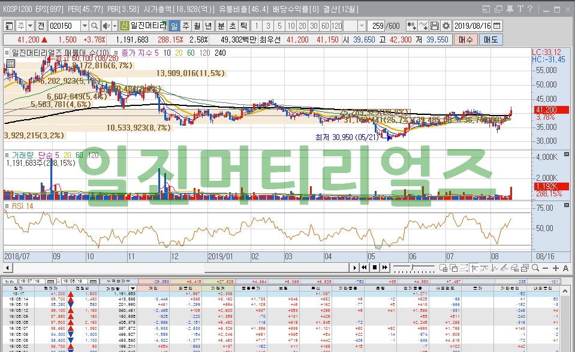Click the 2019/08/16 date field

pyautogui.click(x=472, y=26)
